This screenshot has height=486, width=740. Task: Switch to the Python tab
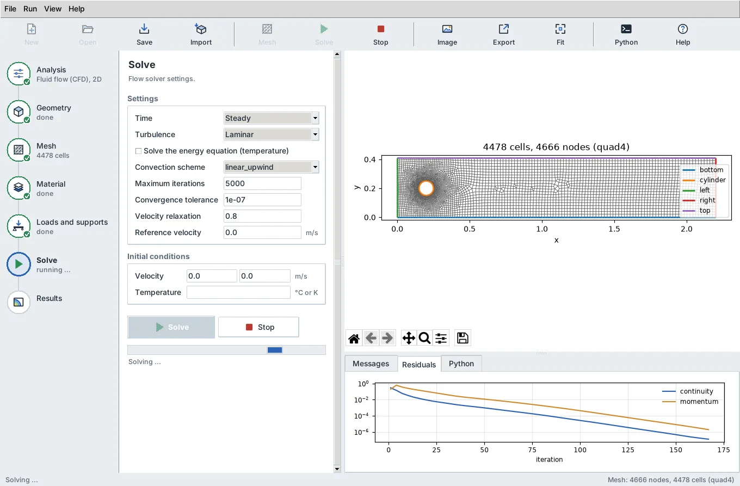click(x=461, y=364)
